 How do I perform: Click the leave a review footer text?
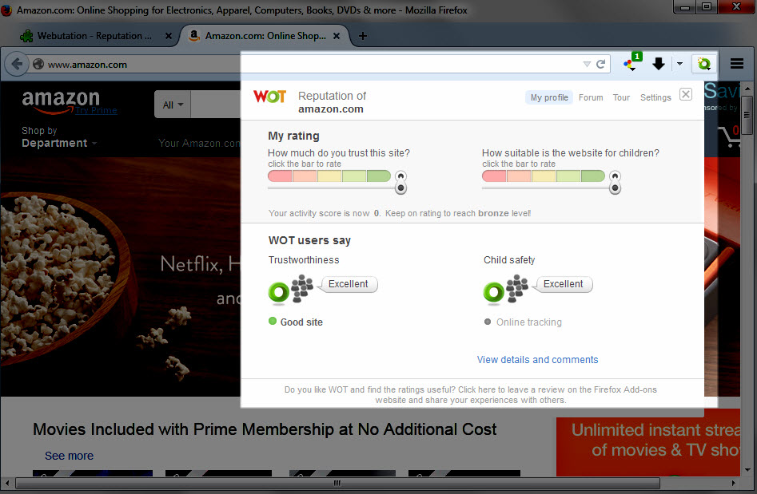pos(471,395)
